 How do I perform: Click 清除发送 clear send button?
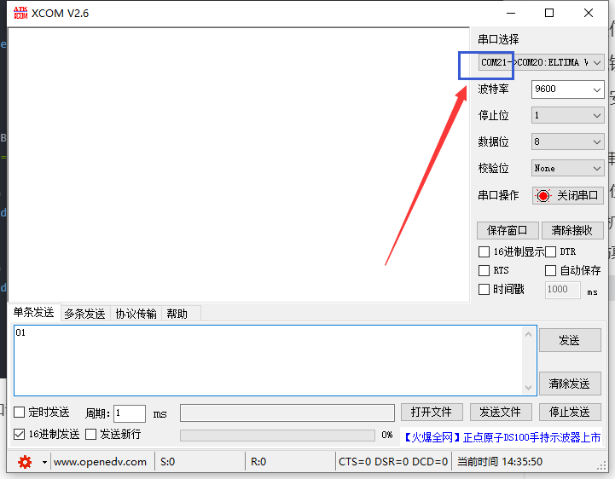coord(570,384)
